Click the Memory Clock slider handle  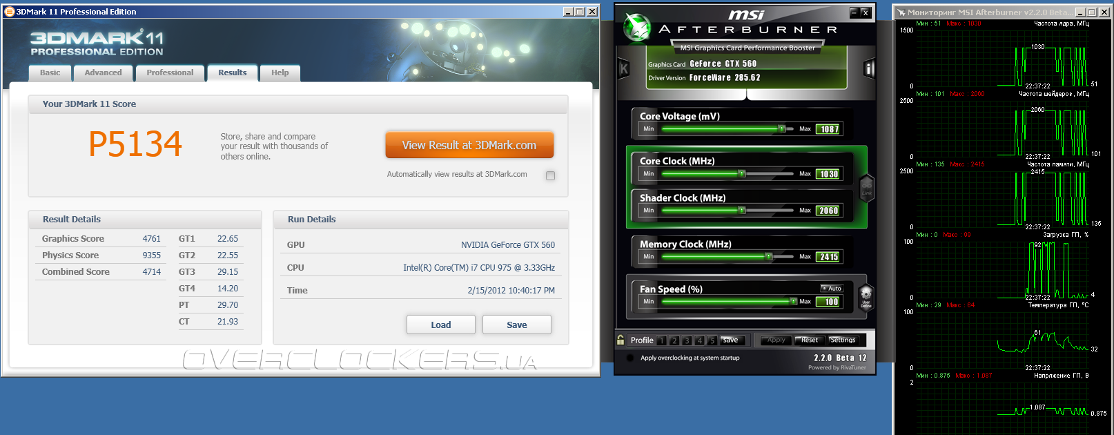(768, 257)
